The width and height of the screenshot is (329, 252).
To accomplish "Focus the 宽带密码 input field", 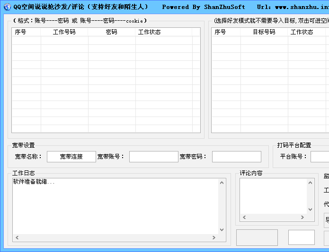I will [236, 157].
